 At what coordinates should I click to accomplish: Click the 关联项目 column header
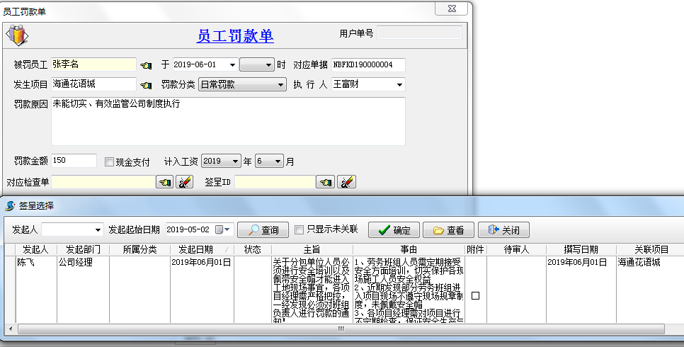pyautogui.click(x=651, y=249)
